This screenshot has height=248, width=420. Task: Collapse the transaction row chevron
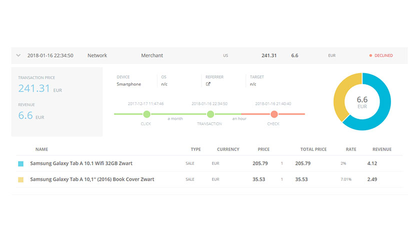[18, 56]
